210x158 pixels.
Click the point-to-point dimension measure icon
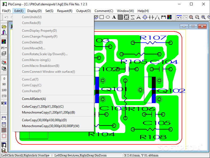click(x=4, y=118)
